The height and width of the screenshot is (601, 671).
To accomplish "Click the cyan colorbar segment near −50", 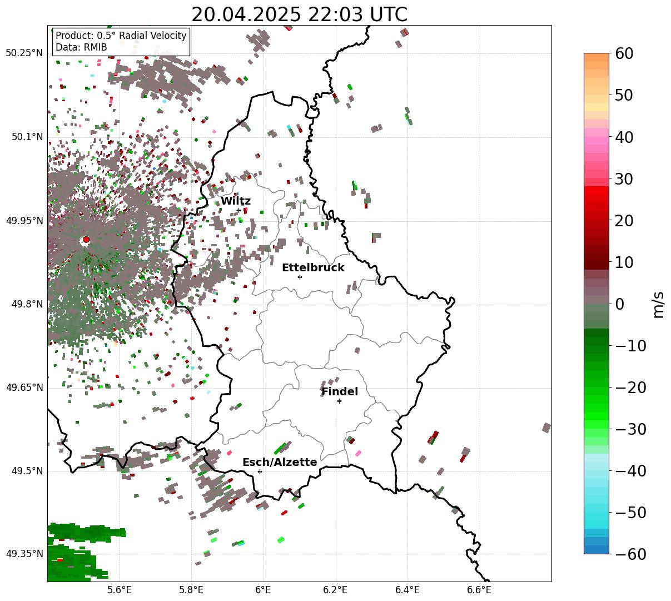I will tap(597, 517).
